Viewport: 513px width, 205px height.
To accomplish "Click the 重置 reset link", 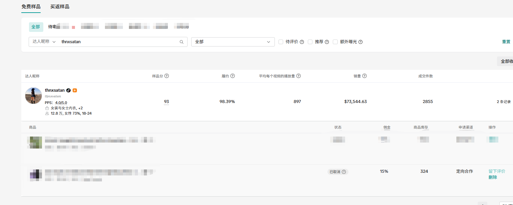I will click(506, 42).
